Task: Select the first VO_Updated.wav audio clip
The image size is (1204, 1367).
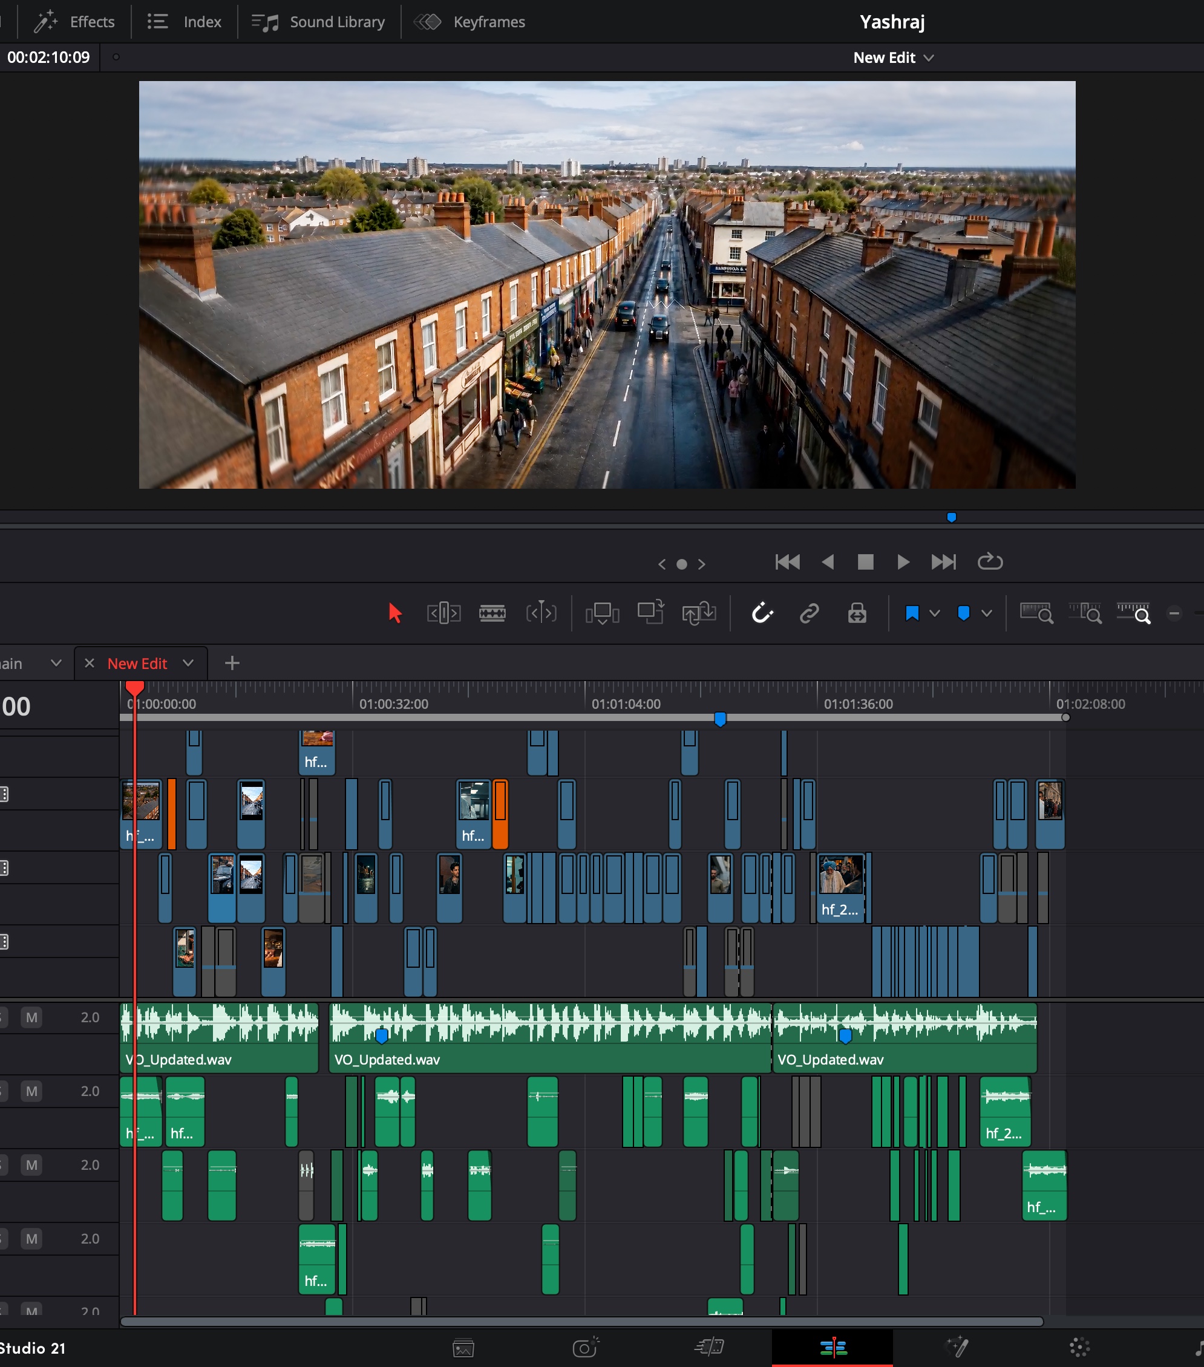Action: click(220, 1038)
